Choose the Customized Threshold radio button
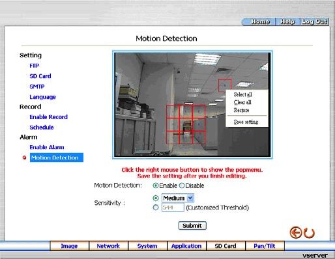The width and height of the screenshot is (335, 259). point(156,208)
